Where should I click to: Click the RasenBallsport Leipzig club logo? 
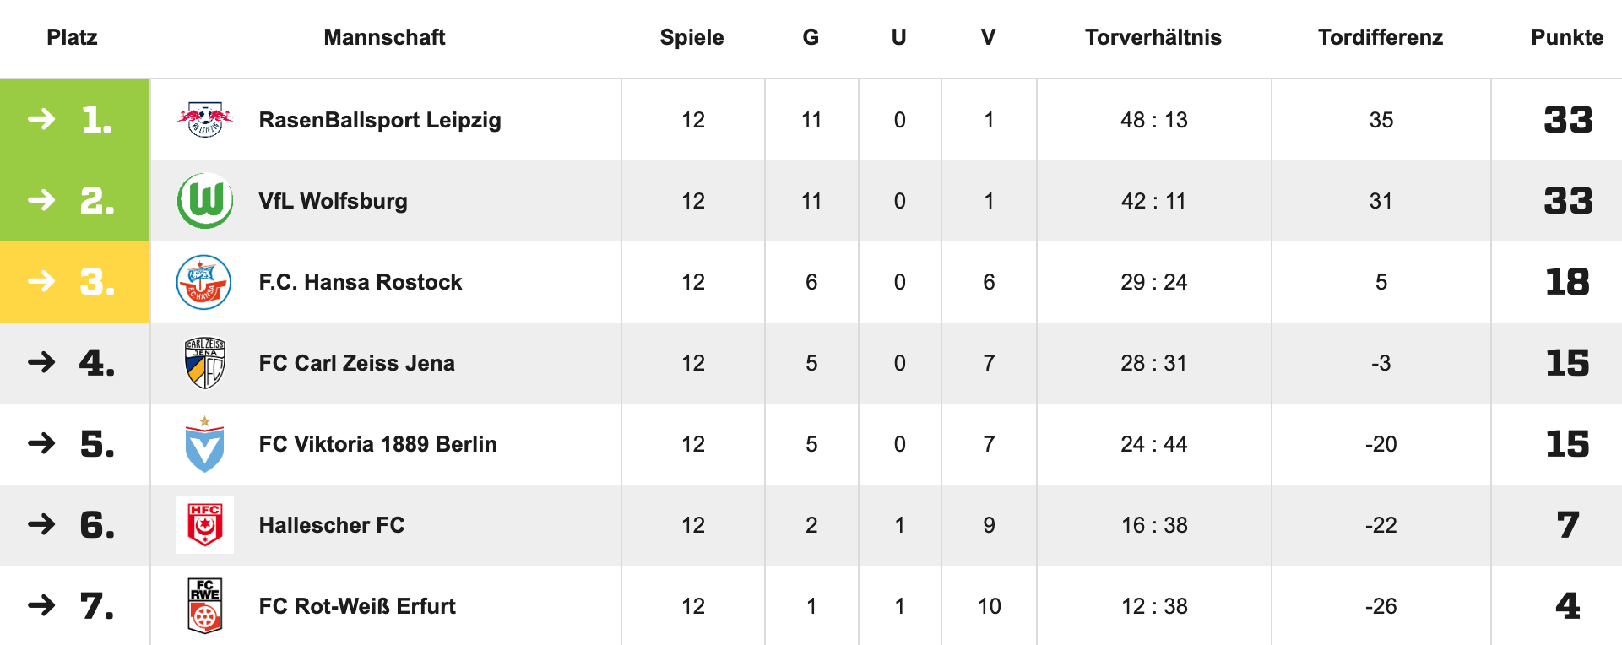(204, 120)
